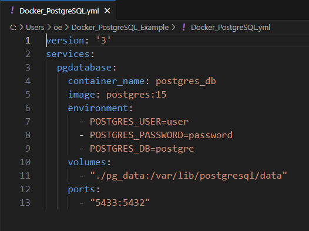Click the Docker_PostgreSQL.yml breadcrumb file name

click(230, 28)
